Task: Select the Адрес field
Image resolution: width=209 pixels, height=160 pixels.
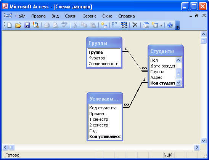Action: [x=162, y=77]
